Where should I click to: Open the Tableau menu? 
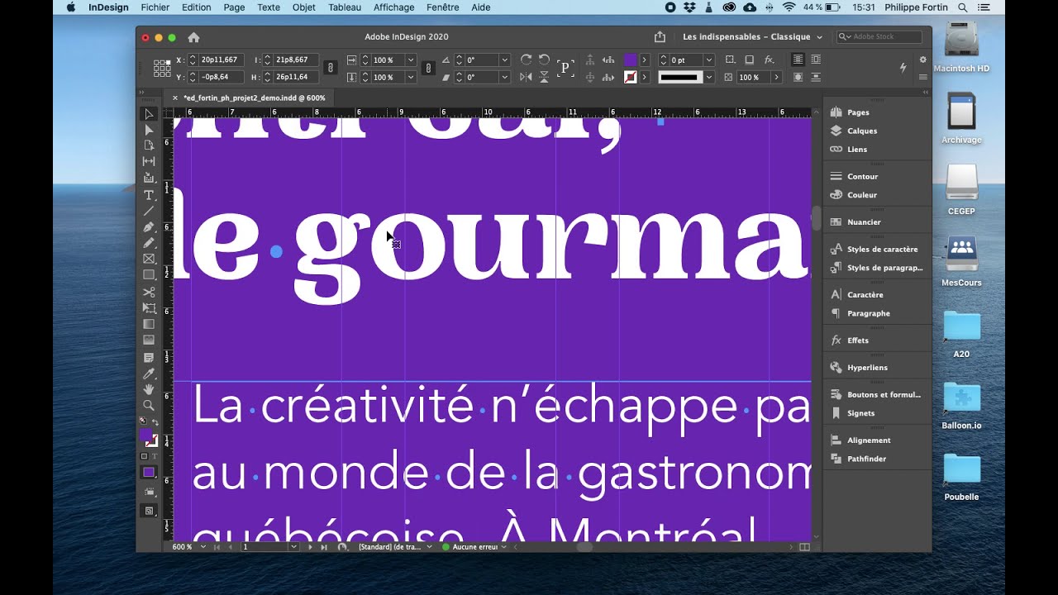pyautogui.click(x=345, y=7)
